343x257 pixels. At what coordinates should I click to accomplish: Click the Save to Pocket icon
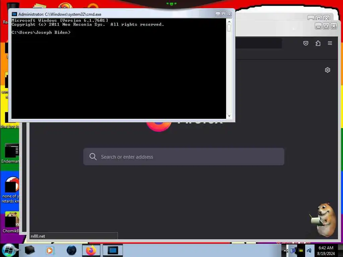[306, 43]
